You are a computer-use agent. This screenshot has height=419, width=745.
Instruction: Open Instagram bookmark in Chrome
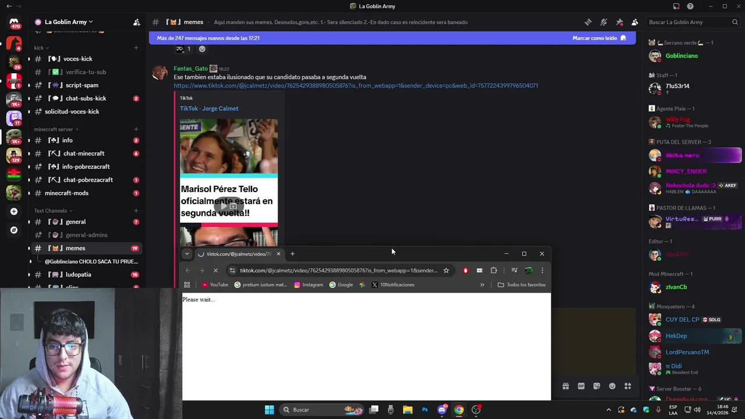(x=308, y=285)
